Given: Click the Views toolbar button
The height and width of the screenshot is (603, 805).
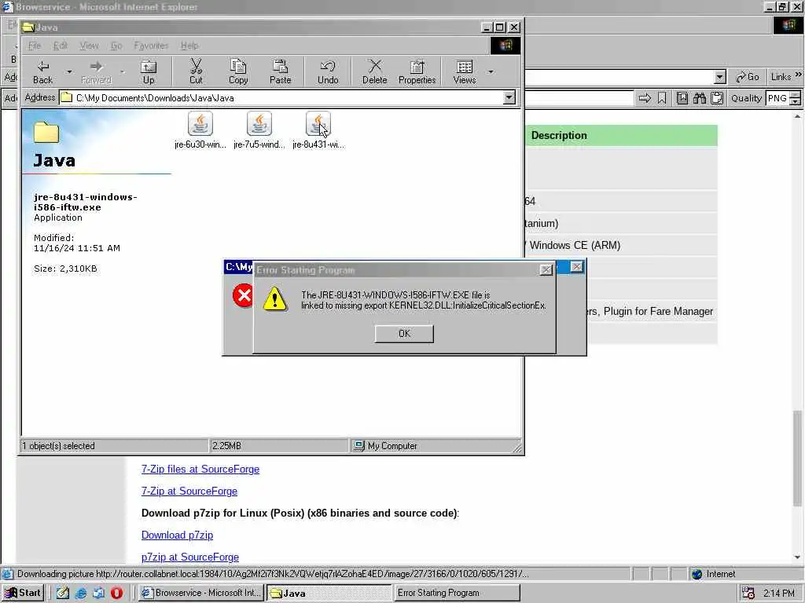Looking at the screenshot, I should click(465, 71).
